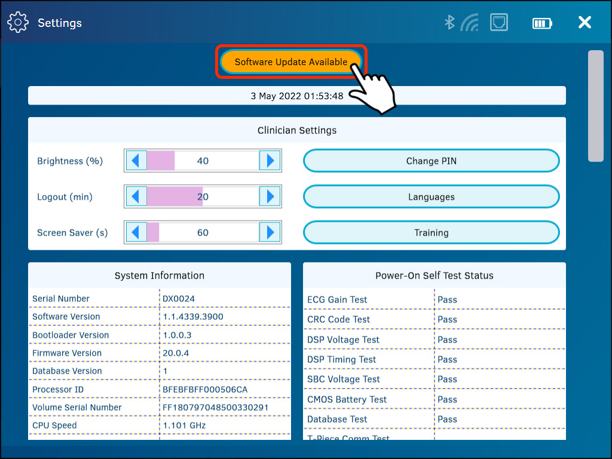Click the Bluetooth status icon
612x459 pixels.
coord(449,23)
